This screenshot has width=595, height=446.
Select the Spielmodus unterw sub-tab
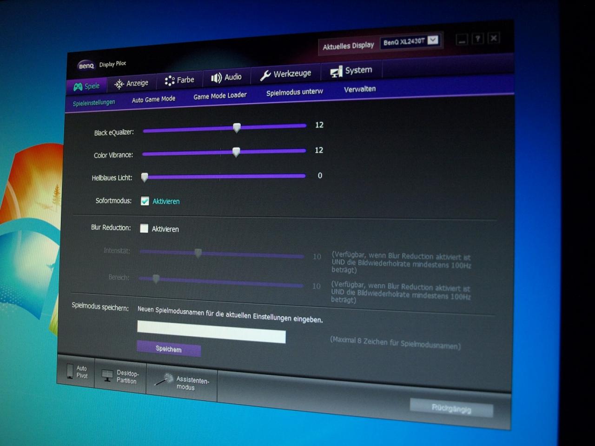(295, 92)
